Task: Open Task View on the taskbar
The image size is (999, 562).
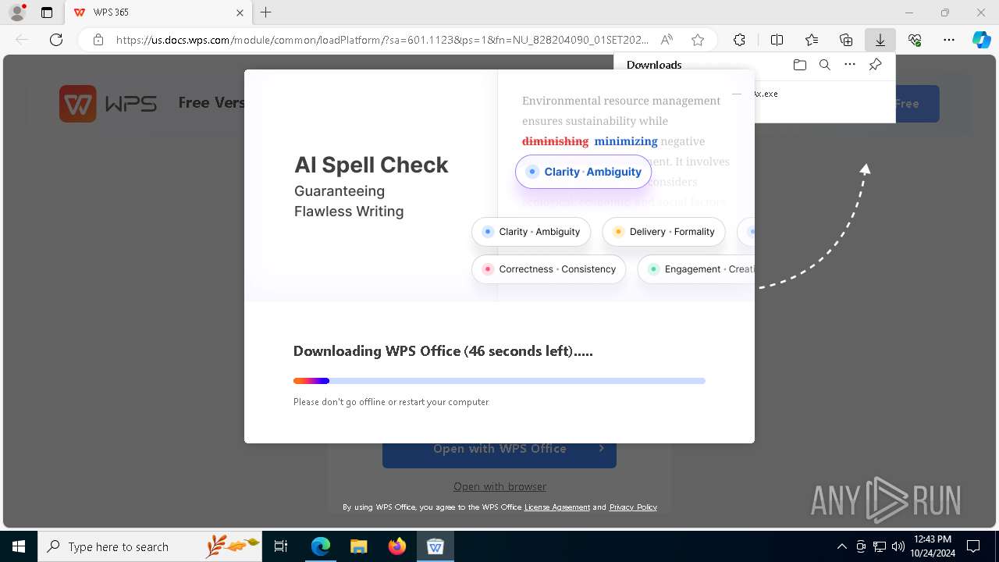Action: point(281,546)
